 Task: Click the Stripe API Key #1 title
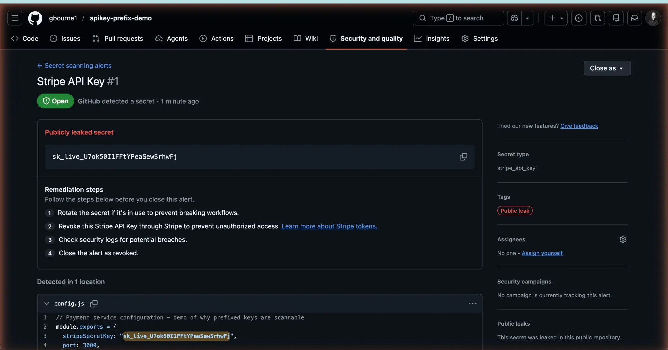(77, 81)
